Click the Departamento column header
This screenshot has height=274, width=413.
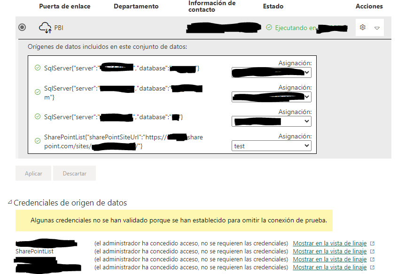click(136, 6)
